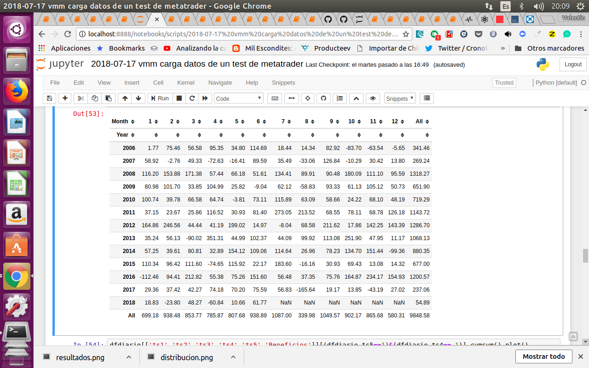The image size is (589, 368).
Task: Toggle the eye icon in the notebook toolbar
Action: (373, 98)
